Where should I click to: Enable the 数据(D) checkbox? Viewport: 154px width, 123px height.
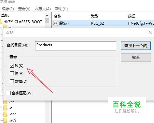click(12, 81)
